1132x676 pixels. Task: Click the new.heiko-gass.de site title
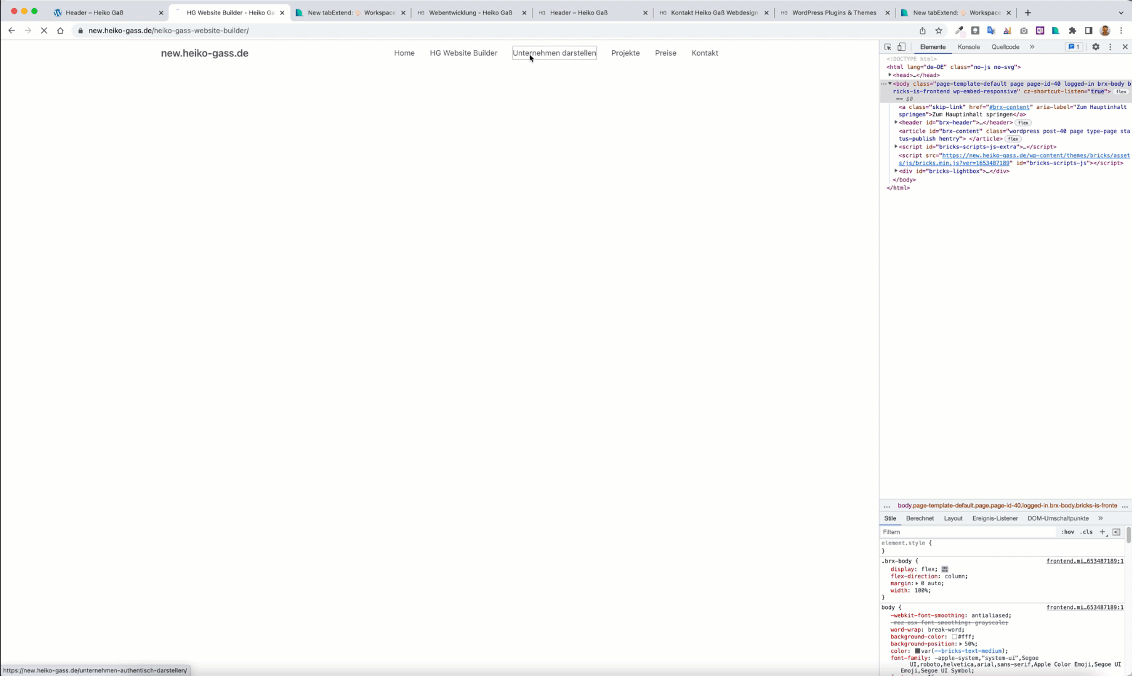205,53
